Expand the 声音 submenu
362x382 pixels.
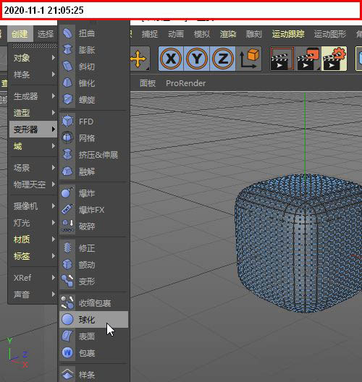[33, 294]
